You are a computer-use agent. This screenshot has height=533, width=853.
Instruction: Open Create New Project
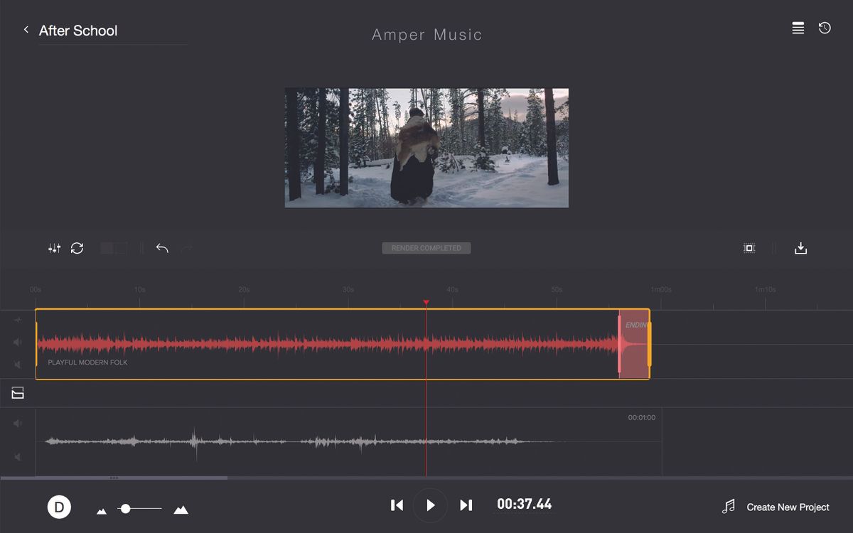[788, 507]
